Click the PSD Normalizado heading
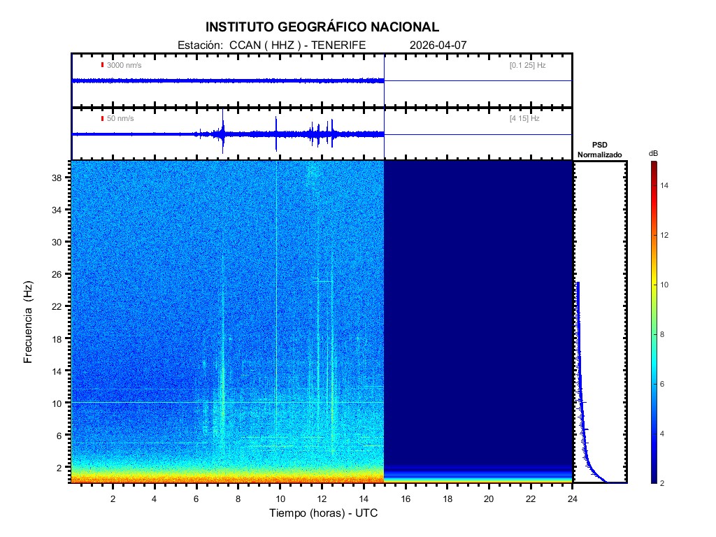The image size is (716, 537). [x=599, y=150]
